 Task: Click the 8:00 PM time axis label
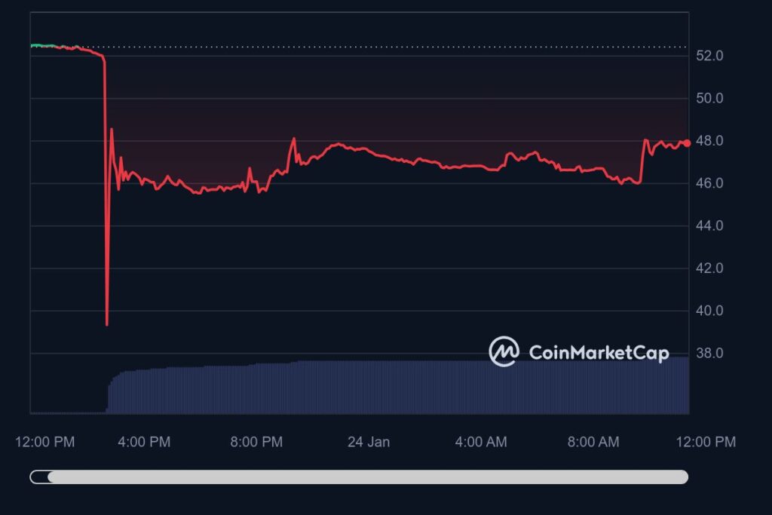tap(256, 442)
